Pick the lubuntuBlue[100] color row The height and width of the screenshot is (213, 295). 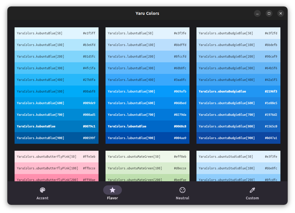pos(147,45)
